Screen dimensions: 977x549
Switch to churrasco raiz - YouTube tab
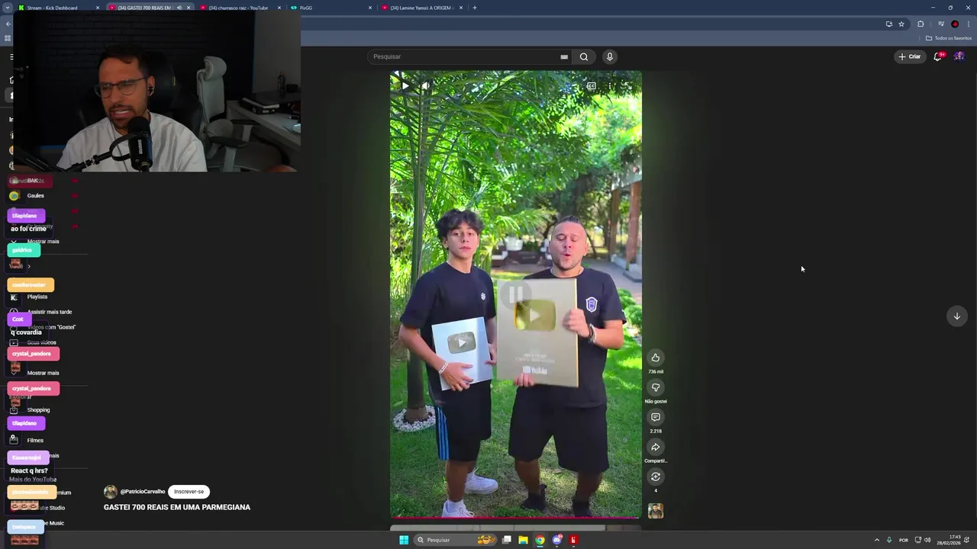(238, 8)
